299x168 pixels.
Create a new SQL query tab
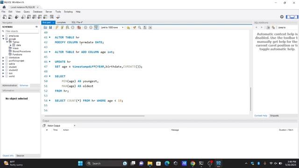[5, 17]
